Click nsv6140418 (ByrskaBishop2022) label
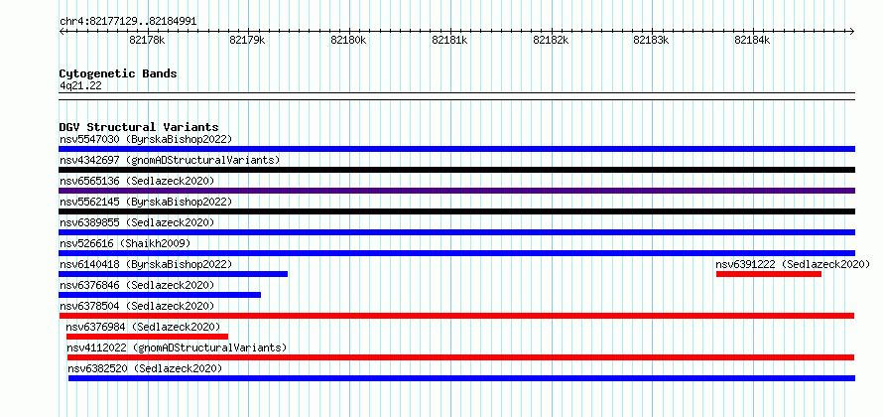Image resolution: width=883 pixels, height=417 pixels. (146, 264)
